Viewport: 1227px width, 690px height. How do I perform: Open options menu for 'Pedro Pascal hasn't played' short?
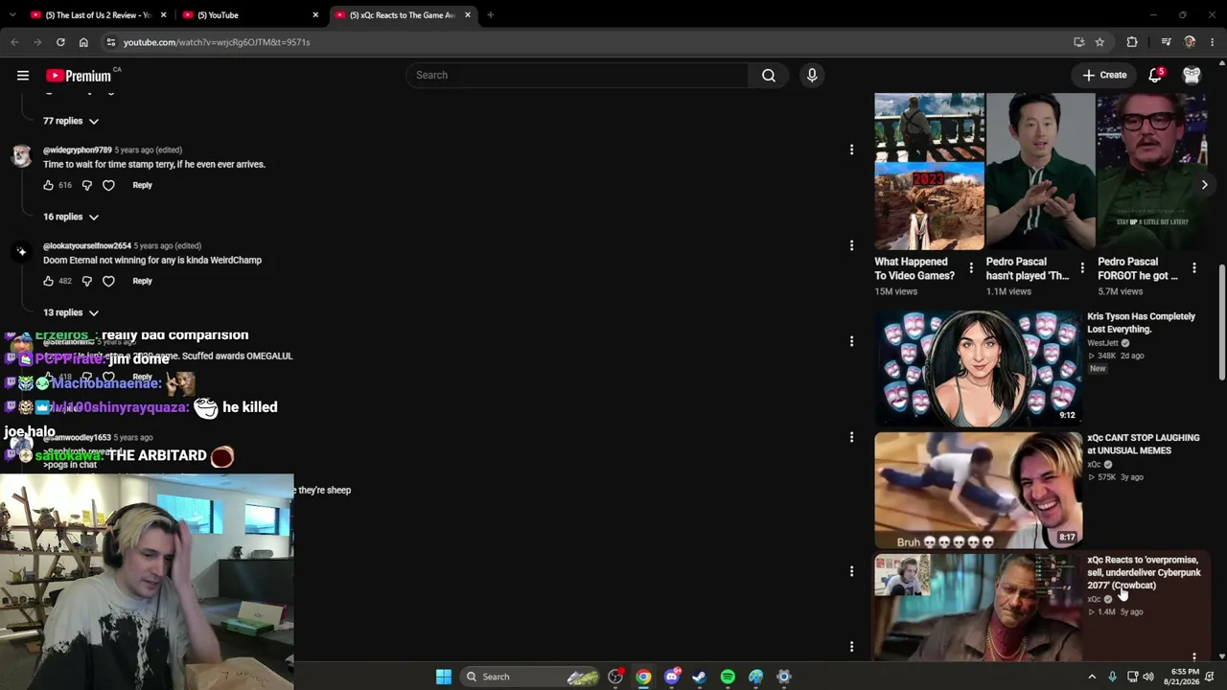pyautogui.click(x=1082, y=268)
